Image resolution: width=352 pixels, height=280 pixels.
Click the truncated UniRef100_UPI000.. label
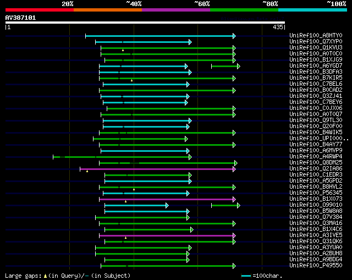(319, 139)
